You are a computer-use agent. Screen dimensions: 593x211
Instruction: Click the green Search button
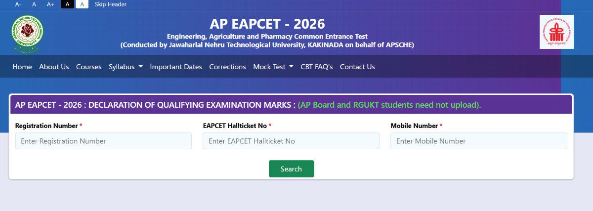pos(291,169)
